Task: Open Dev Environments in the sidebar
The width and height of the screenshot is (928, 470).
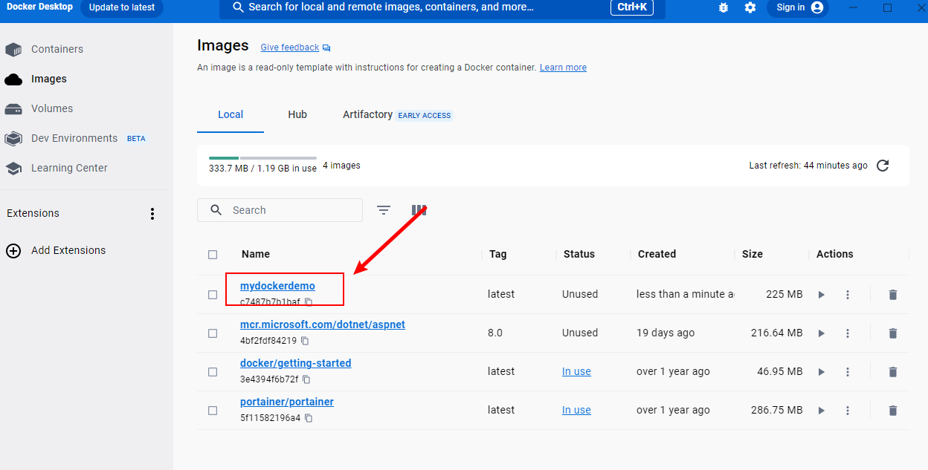Action: tap(75, 138)
